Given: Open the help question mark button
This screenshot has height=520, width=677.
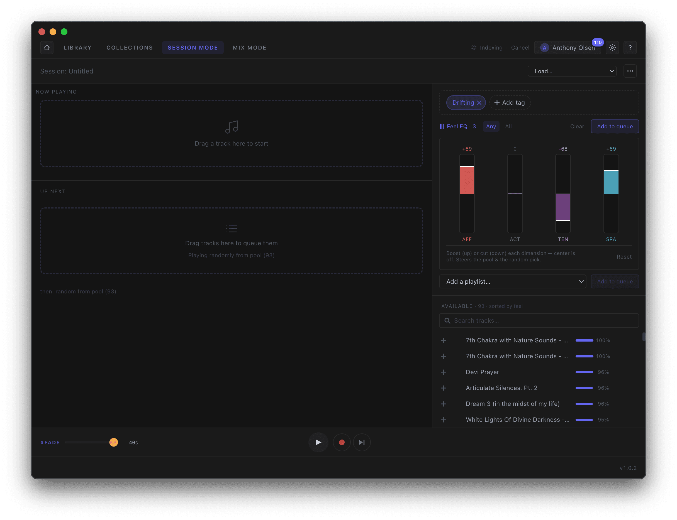Looking at the screenshot, I should click(630, 48).
